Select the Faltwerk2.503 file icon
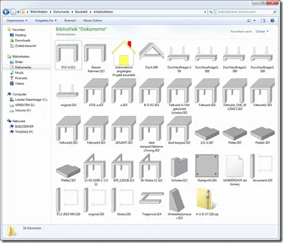 [68, 128]
